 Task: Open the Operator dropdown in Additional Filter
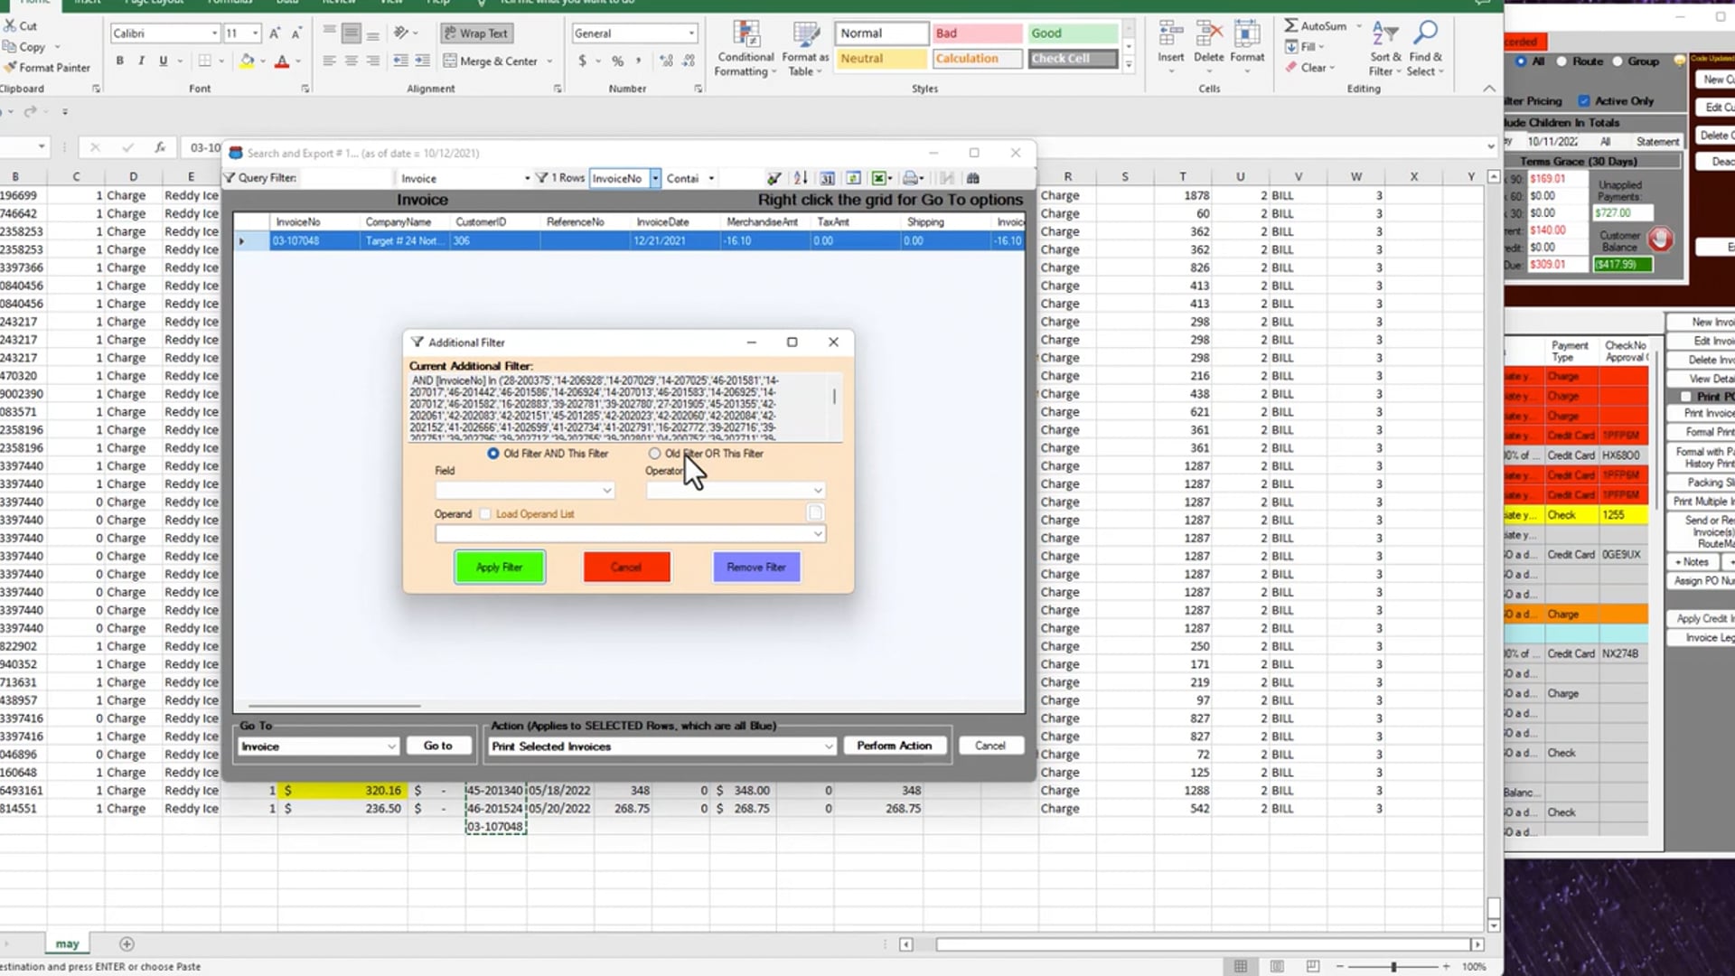(735, 491)
